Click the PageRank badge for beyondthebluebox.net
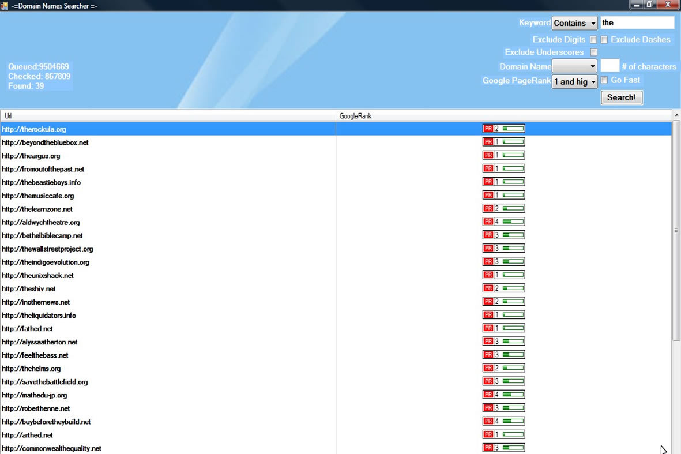 504,142
